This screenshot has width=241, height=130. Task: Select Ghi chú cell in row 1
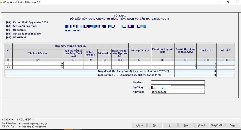pos(226,64)
